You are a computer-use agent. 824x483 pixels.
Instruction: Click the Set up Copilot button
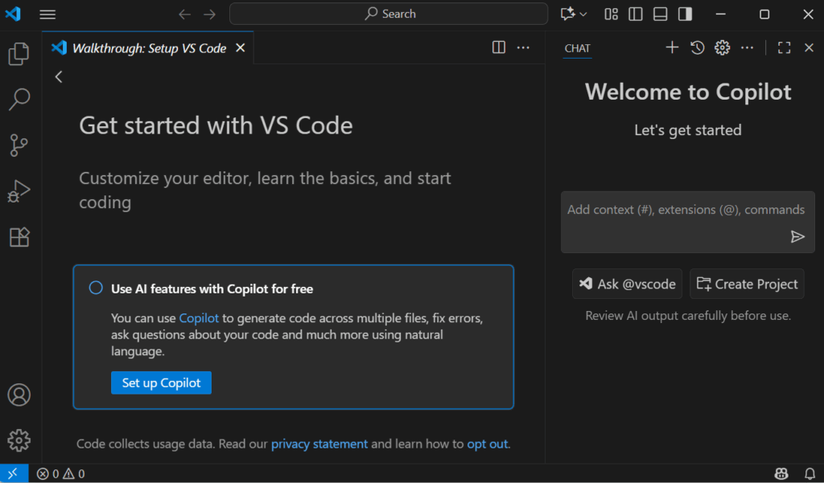pos(161,383)
